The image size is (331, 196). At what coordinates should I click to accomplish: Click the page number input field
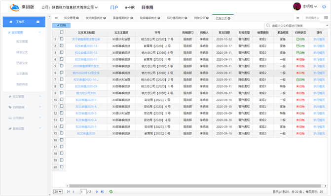pyautogui.click(x=83, y=192)
